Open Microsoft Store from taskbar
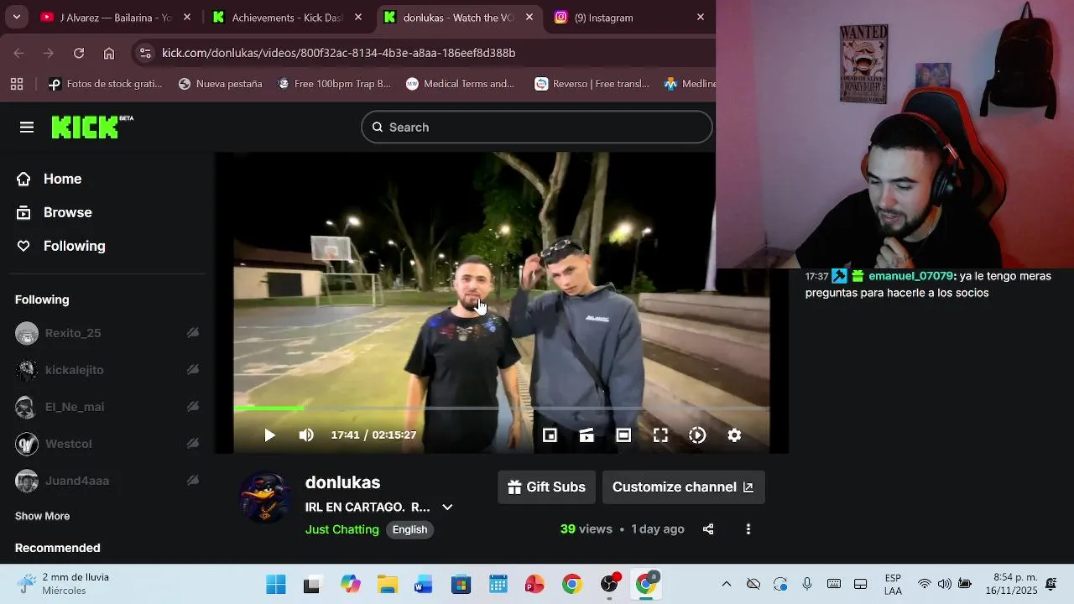The height and width of the screenshot is (604, 1074). (x=461, y=585)
